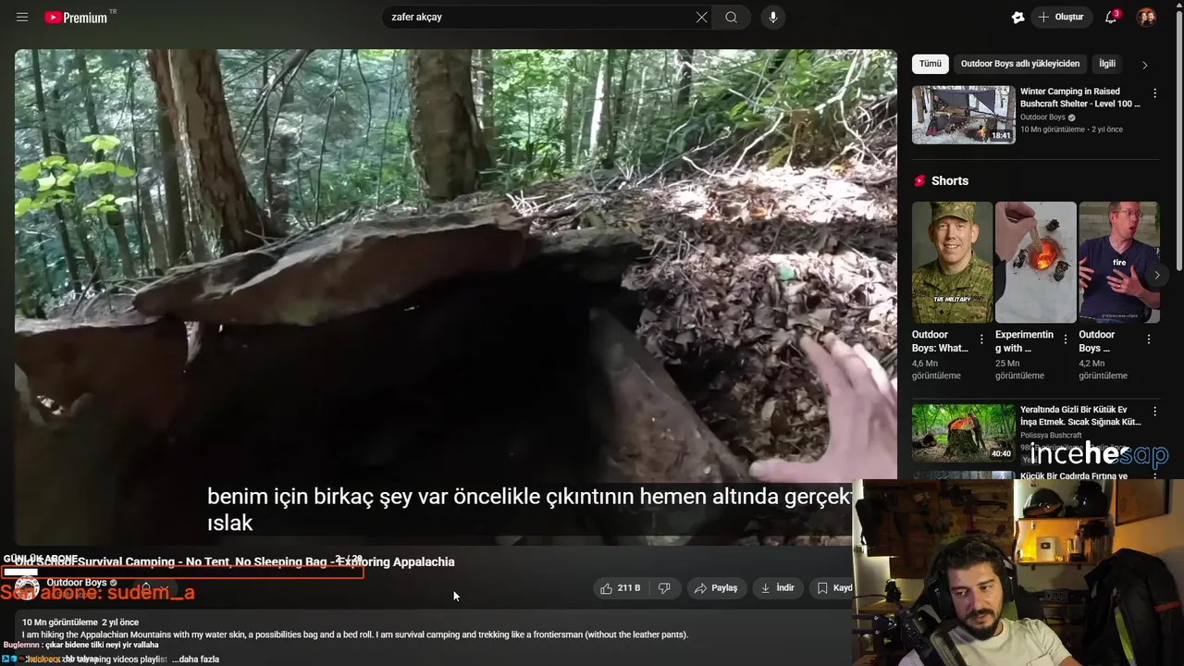The height and width of the screenshot is (666, 1184).
Task: Dislike the video
Action: point(664,587)
